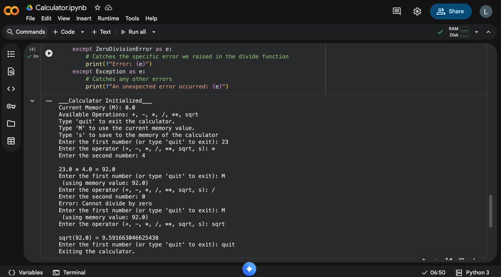Open the code snippets panel
The image size is (501, 277).
pyautogui.click(x=11, y=88)
